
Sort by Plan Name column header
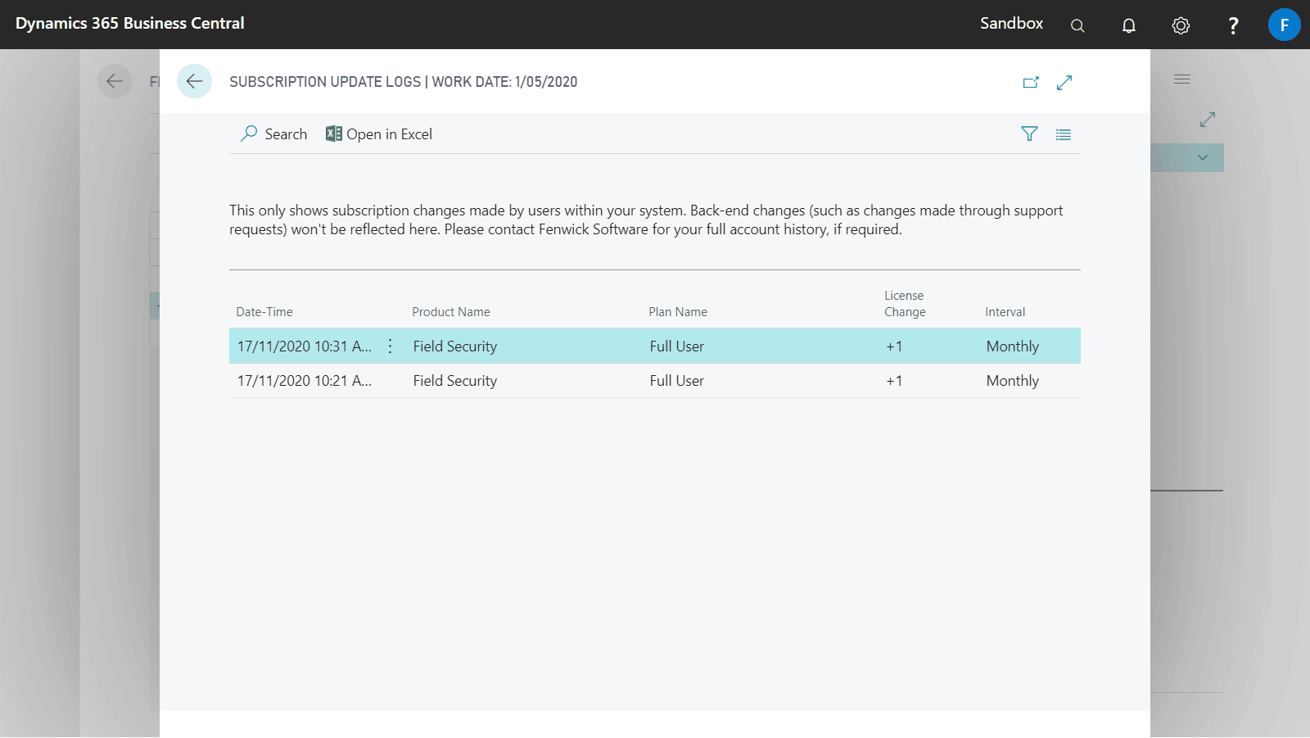point(678,312)
